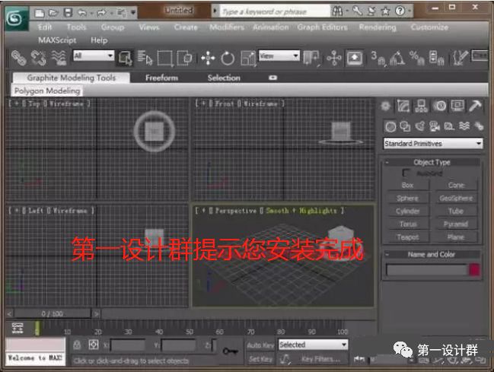The width and height of the screenshot is (494, 372).
Task: Expand the Polygon Modeling panel
Action: (47, 91)
